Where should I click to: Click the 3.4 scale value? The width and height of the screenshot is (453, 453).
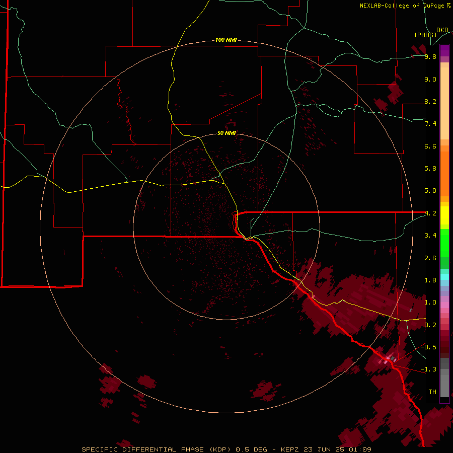click(x=430, y=236)
